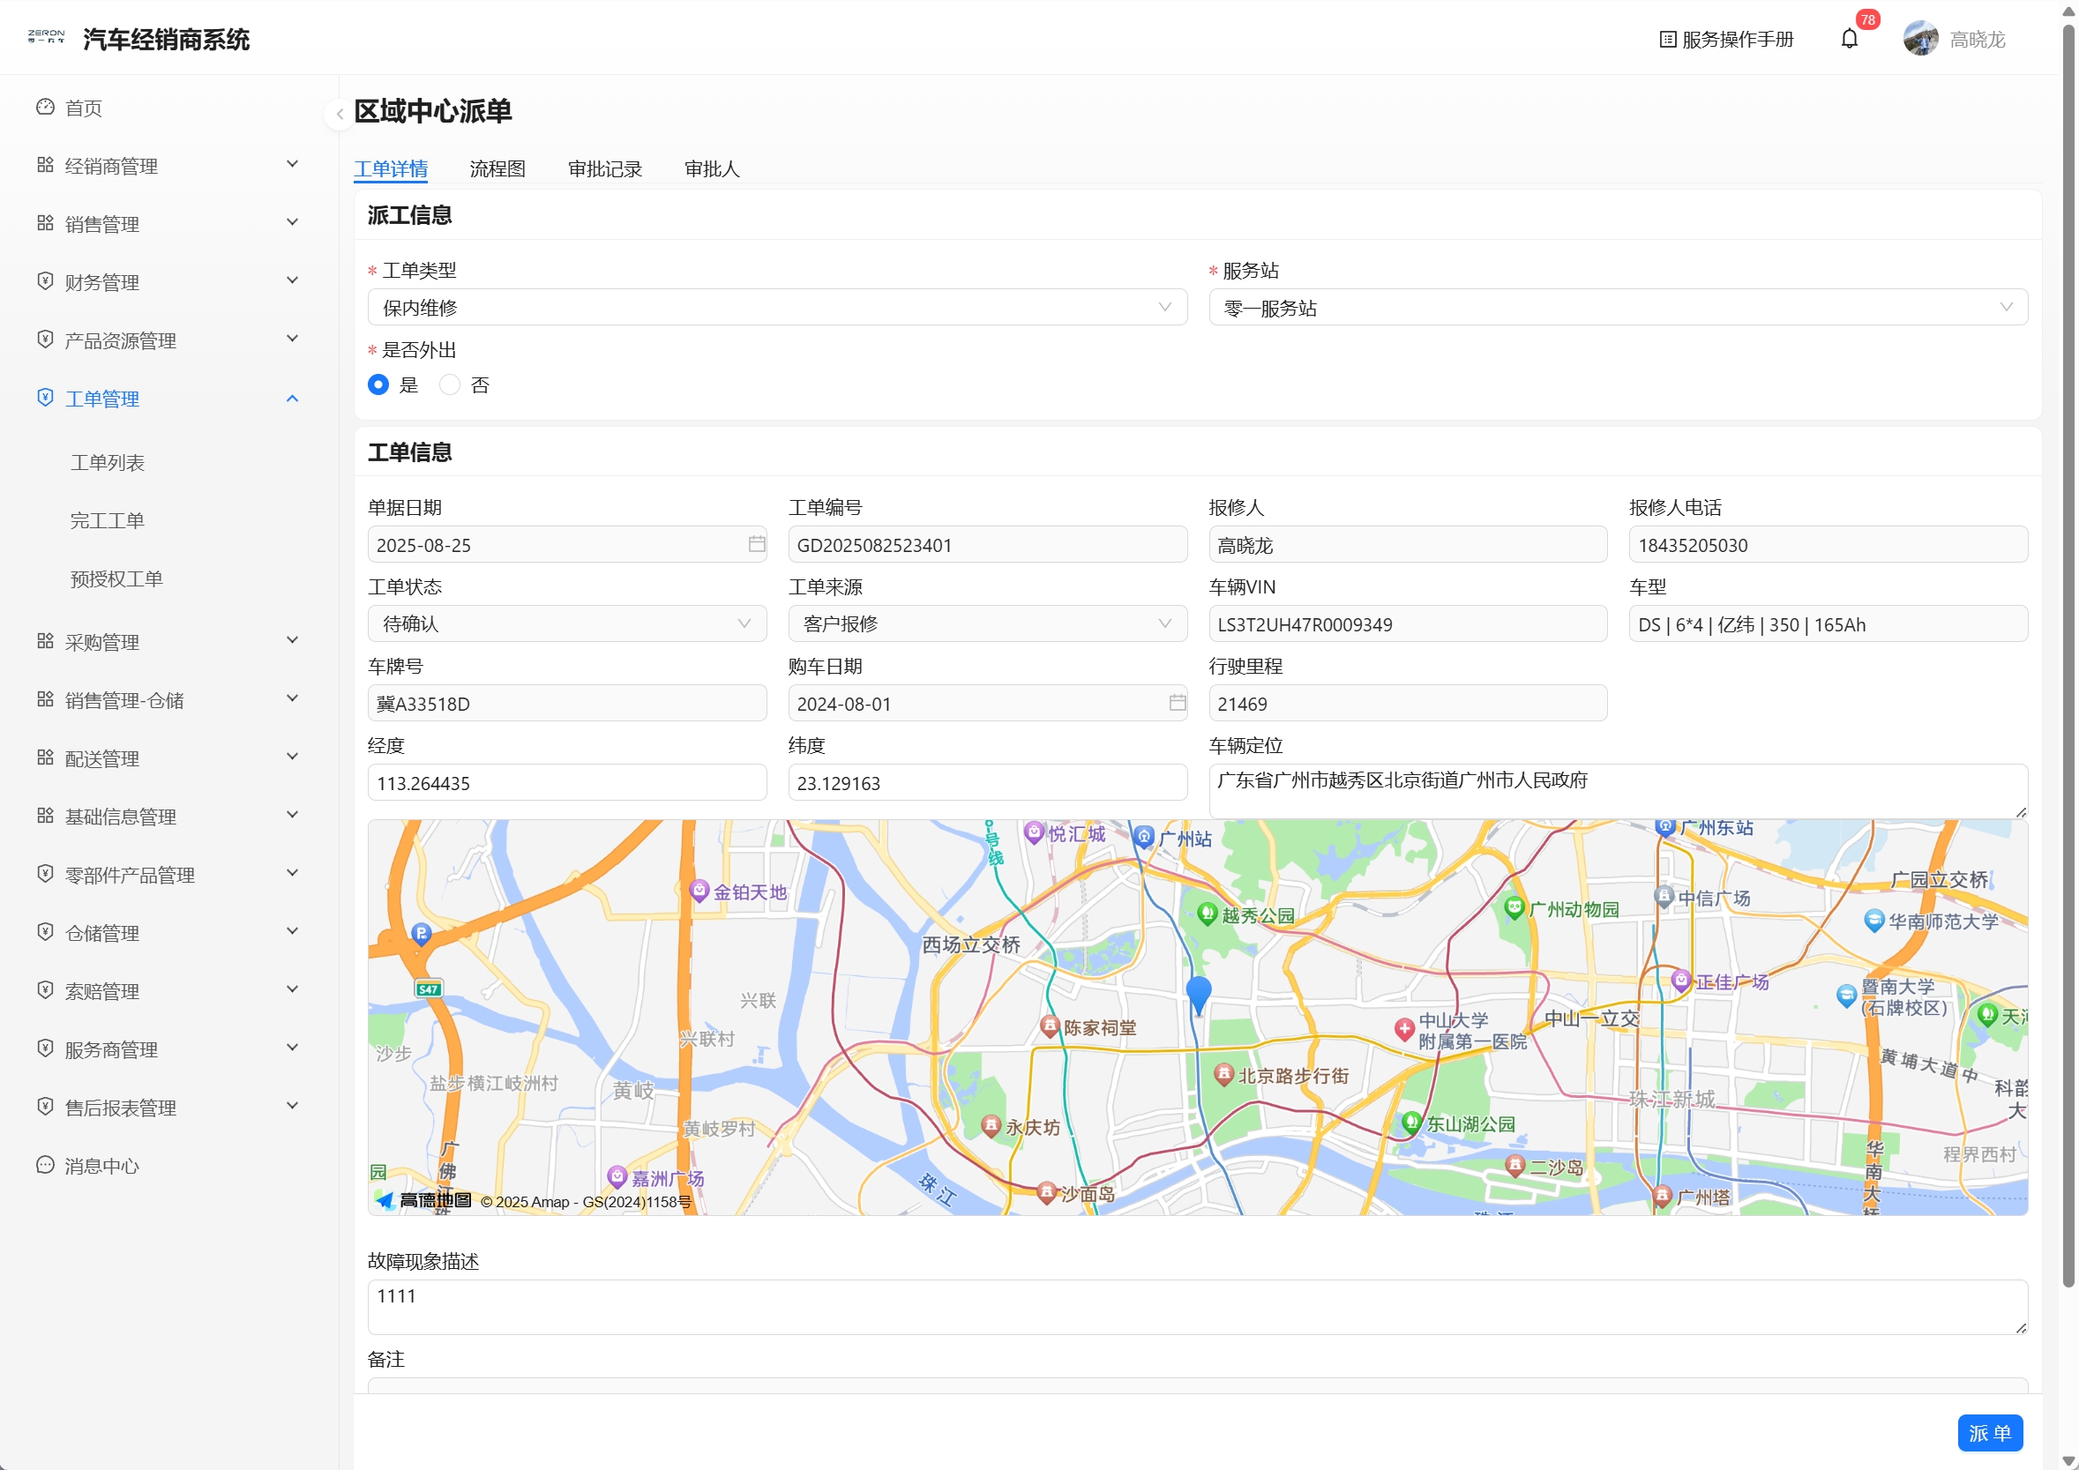
Task: Select 否 for 是否外出
Action: coord(449,384)
